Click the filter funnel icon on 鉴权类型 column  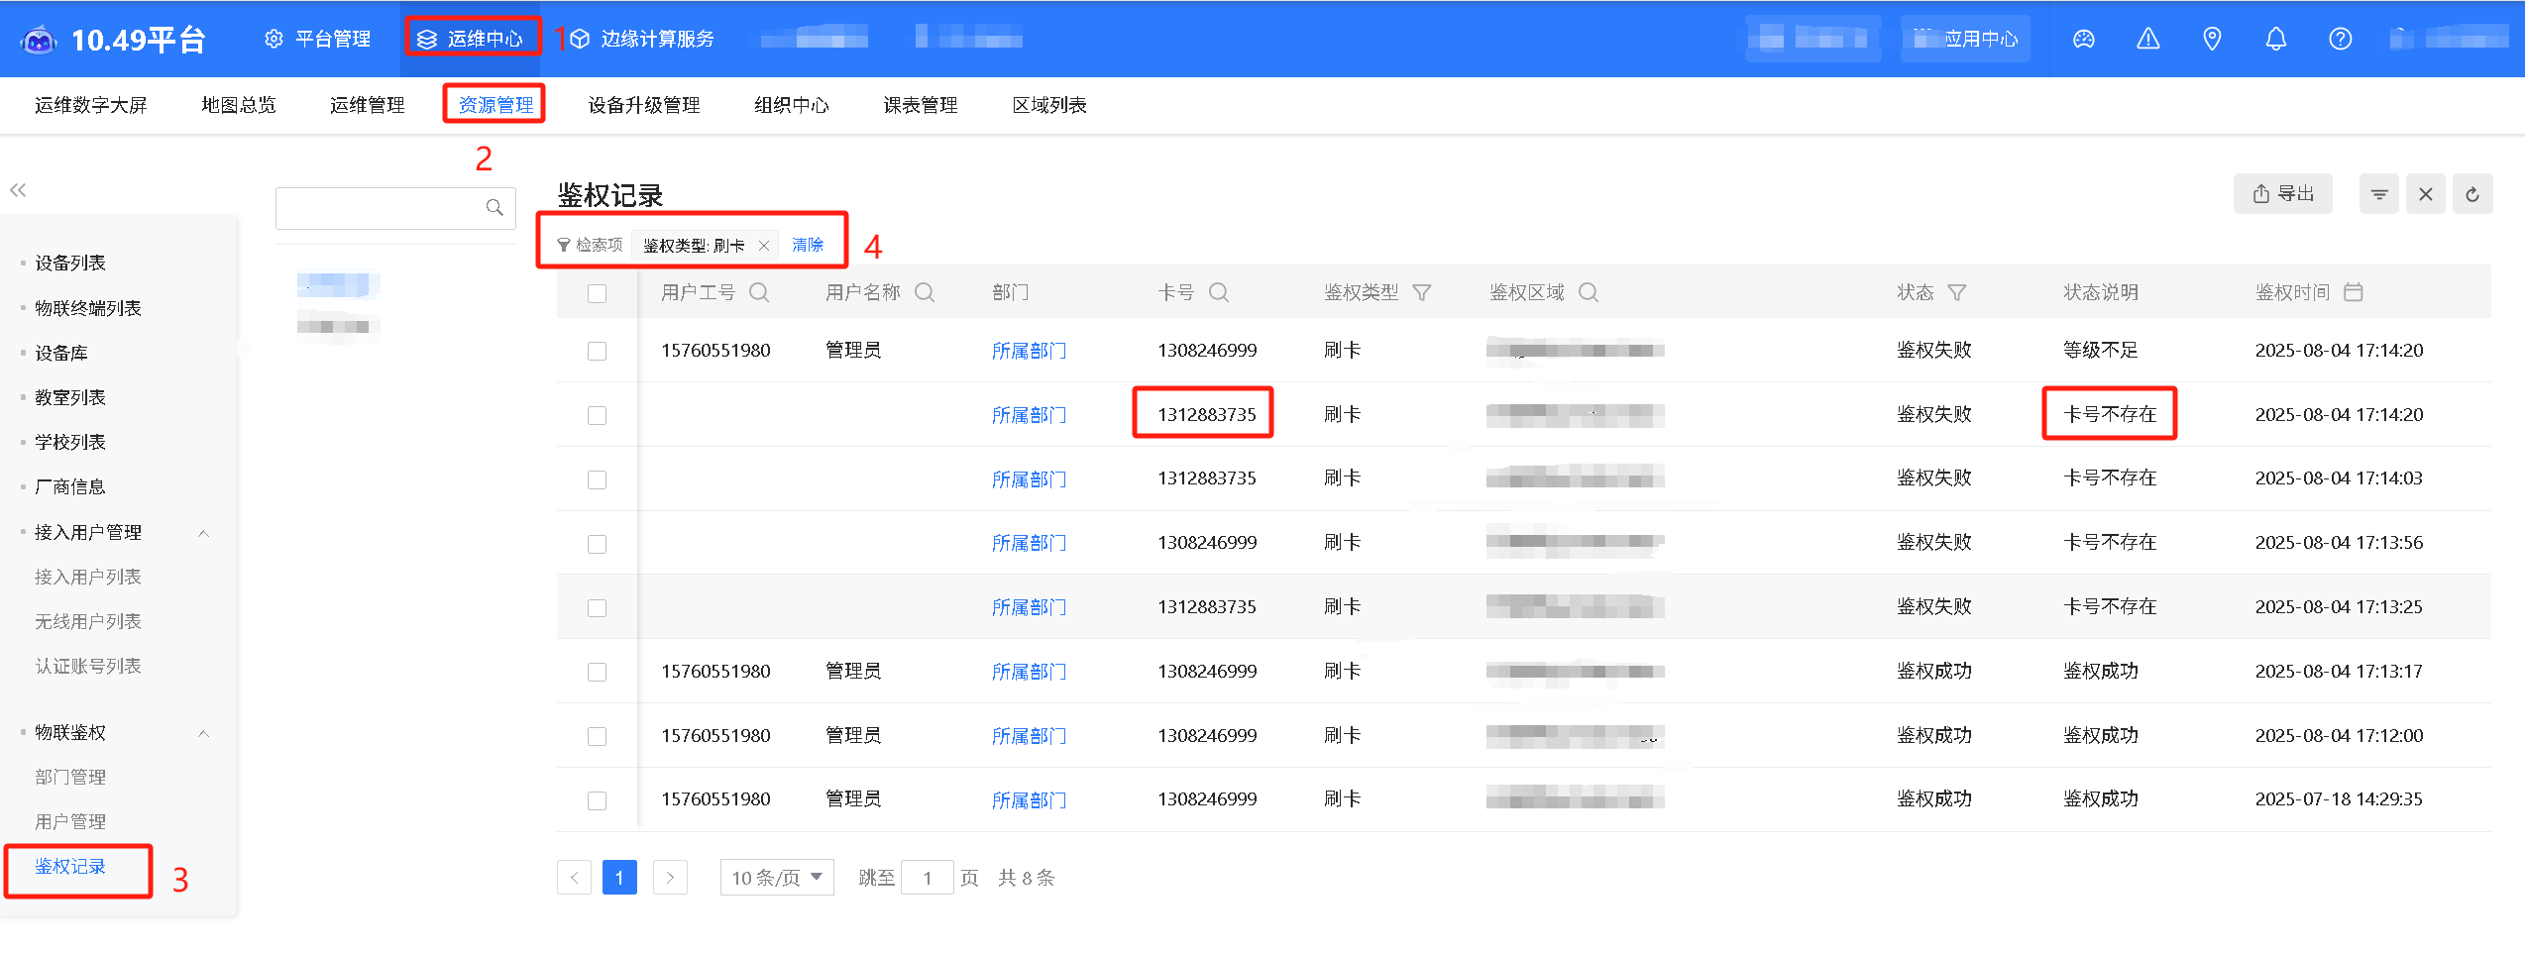1421,292
